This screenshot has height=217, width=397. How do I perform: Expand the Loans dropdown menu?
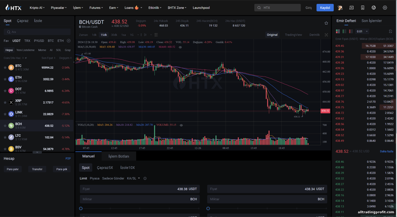(133, 8)
